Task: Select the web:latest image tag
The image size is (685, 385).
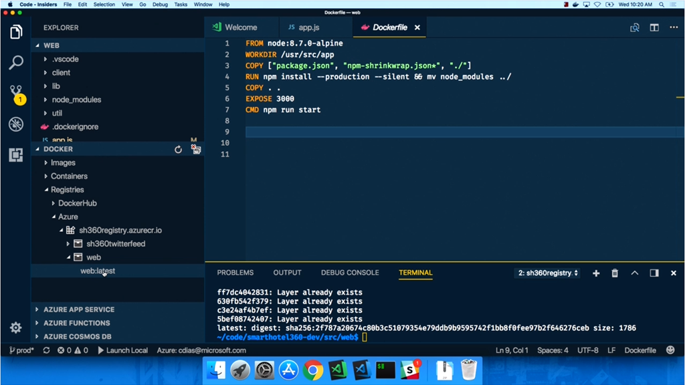Action: click(98, 271)
